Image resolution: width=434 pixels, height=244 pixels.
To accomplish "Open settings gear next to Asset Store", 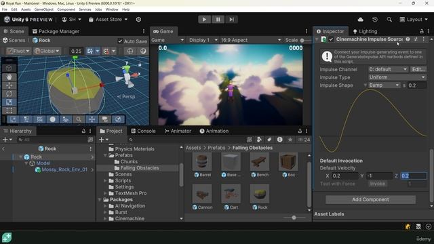I will 138,20.
